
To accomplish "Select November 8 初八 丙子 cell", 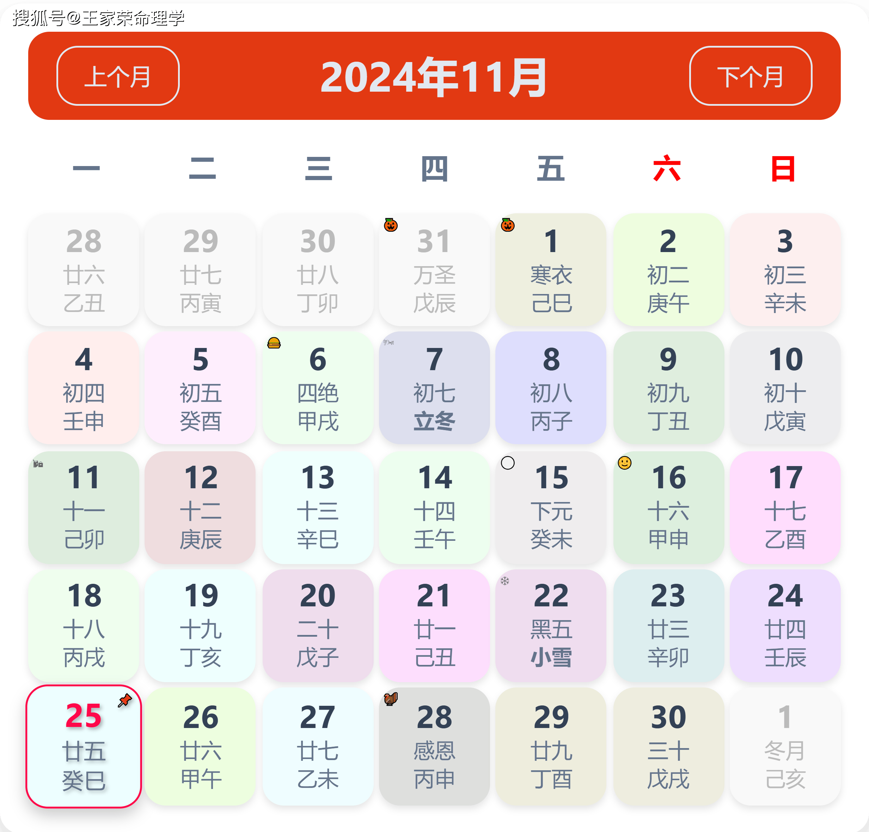I will tap(551, 388).
